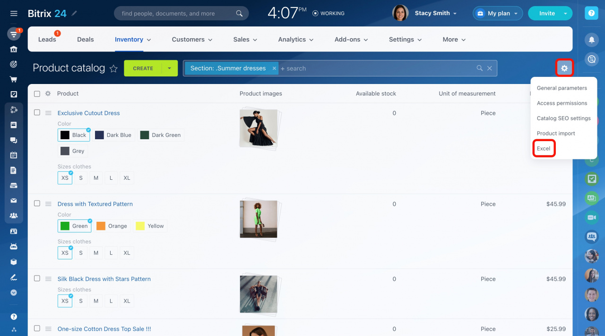Check the Exclusive Cutout Dress row checkbox
This screenshot has height=336, width=605.
(37, 112)
